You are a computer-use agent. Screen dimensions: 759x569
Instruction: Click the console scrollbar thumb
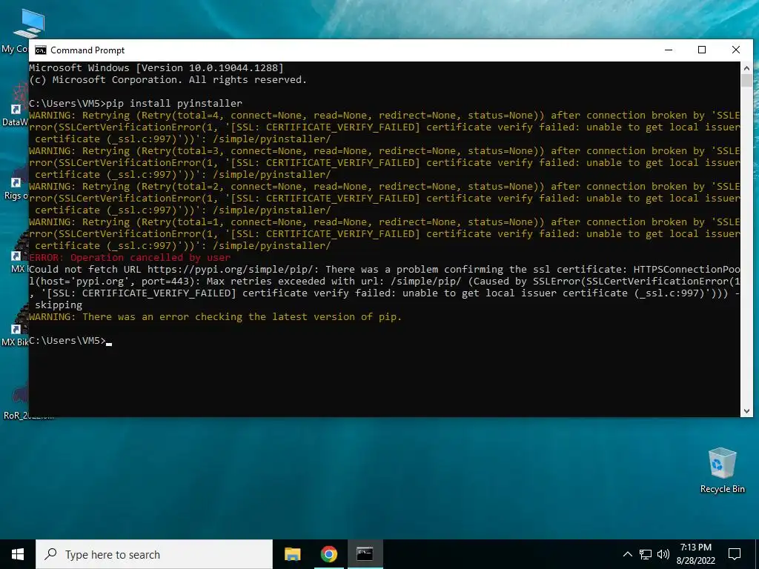click(x=746, y=80)
